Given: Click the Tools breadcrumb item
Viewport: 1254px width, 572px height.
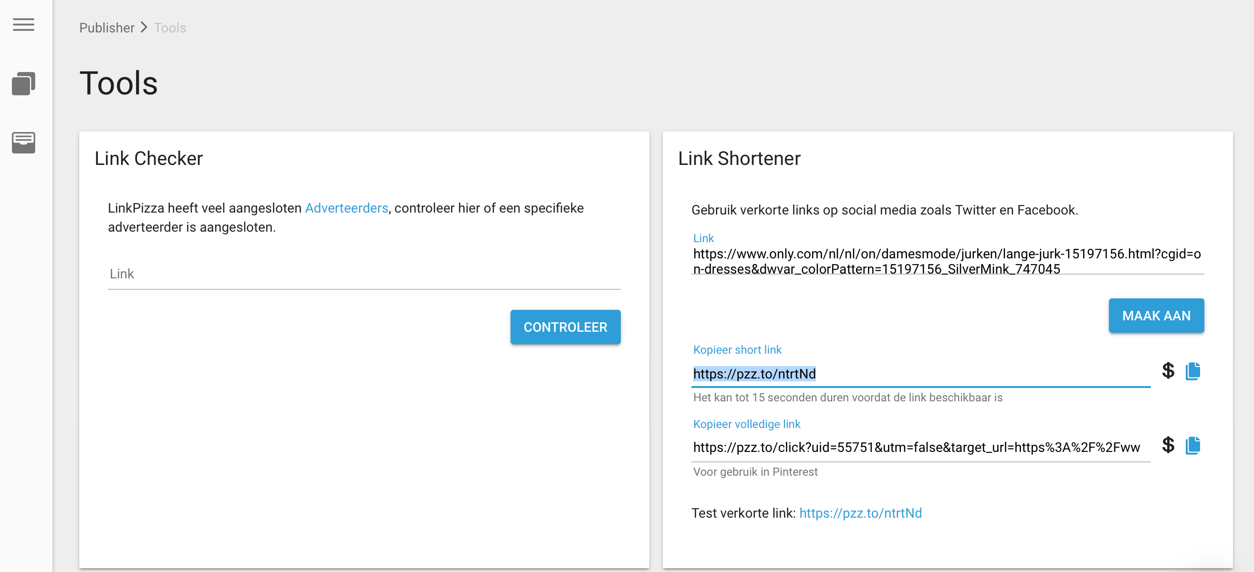Looking at the screenshot, I should [x=170, y=28].
